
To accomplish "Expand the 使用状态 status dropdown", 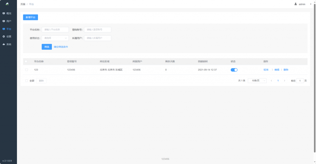I will (x=55, y=38).
